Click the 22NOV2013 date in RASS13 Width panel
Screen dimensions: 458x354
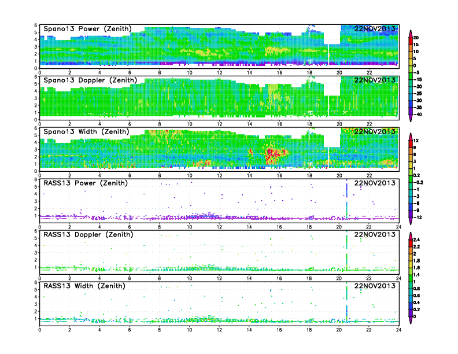375,286
